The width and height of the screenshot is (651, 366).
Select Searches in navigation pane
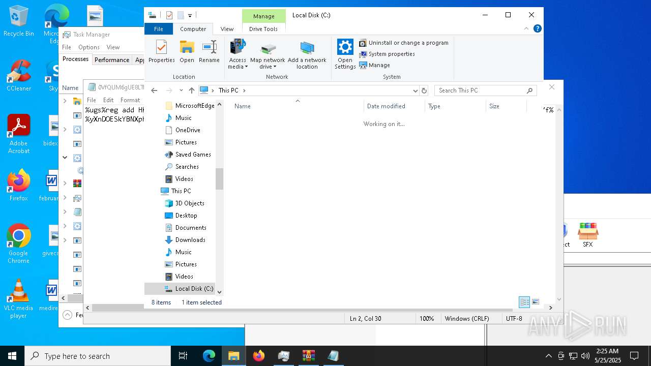click(x=182, y=167)
